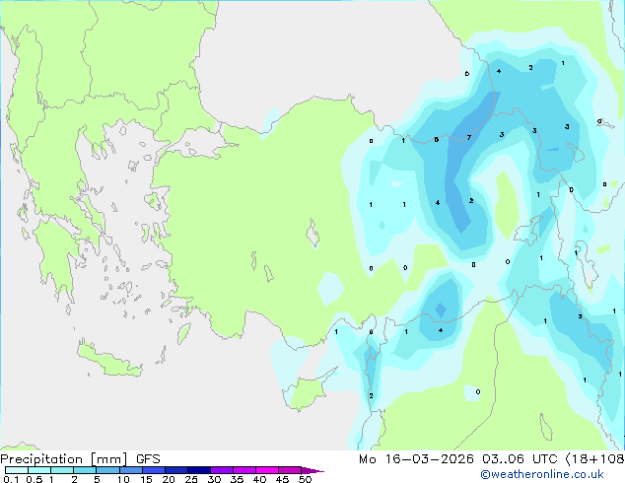Click legend tick label '40'

tap(259, 479)
